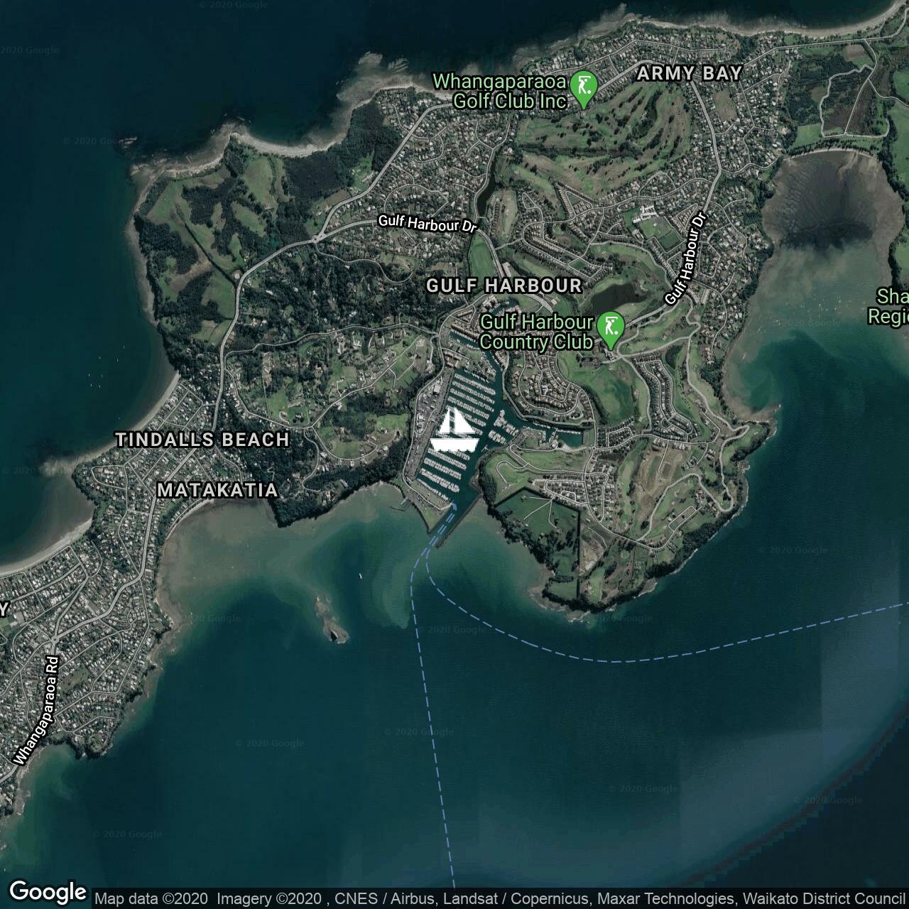The width and height of the screenshot is (909, 909).
Task: Select the Gulf Harbour Country Club golf marker
Action: coord(610,329)
